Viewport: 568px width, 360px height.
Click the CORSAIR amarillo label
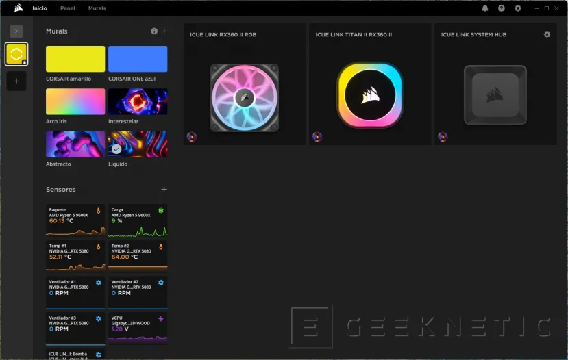click(69, 79)
